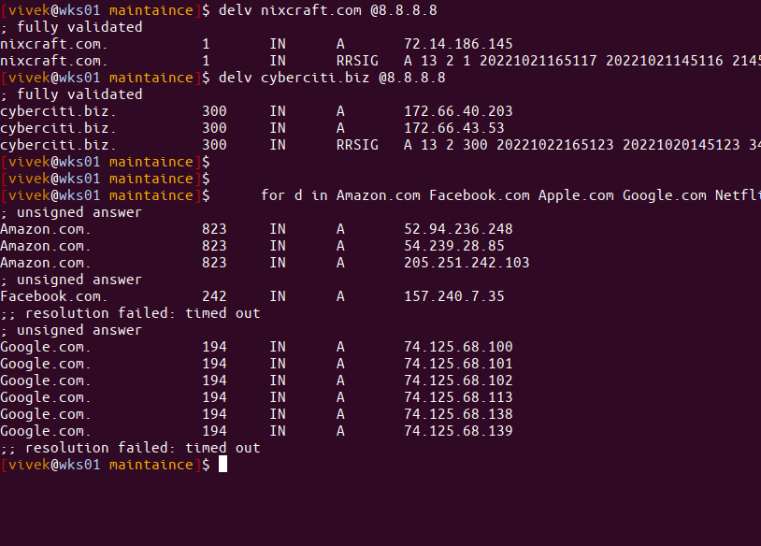
Task: Click the IP address 52.94.236.248
Action: pos(458,229)
